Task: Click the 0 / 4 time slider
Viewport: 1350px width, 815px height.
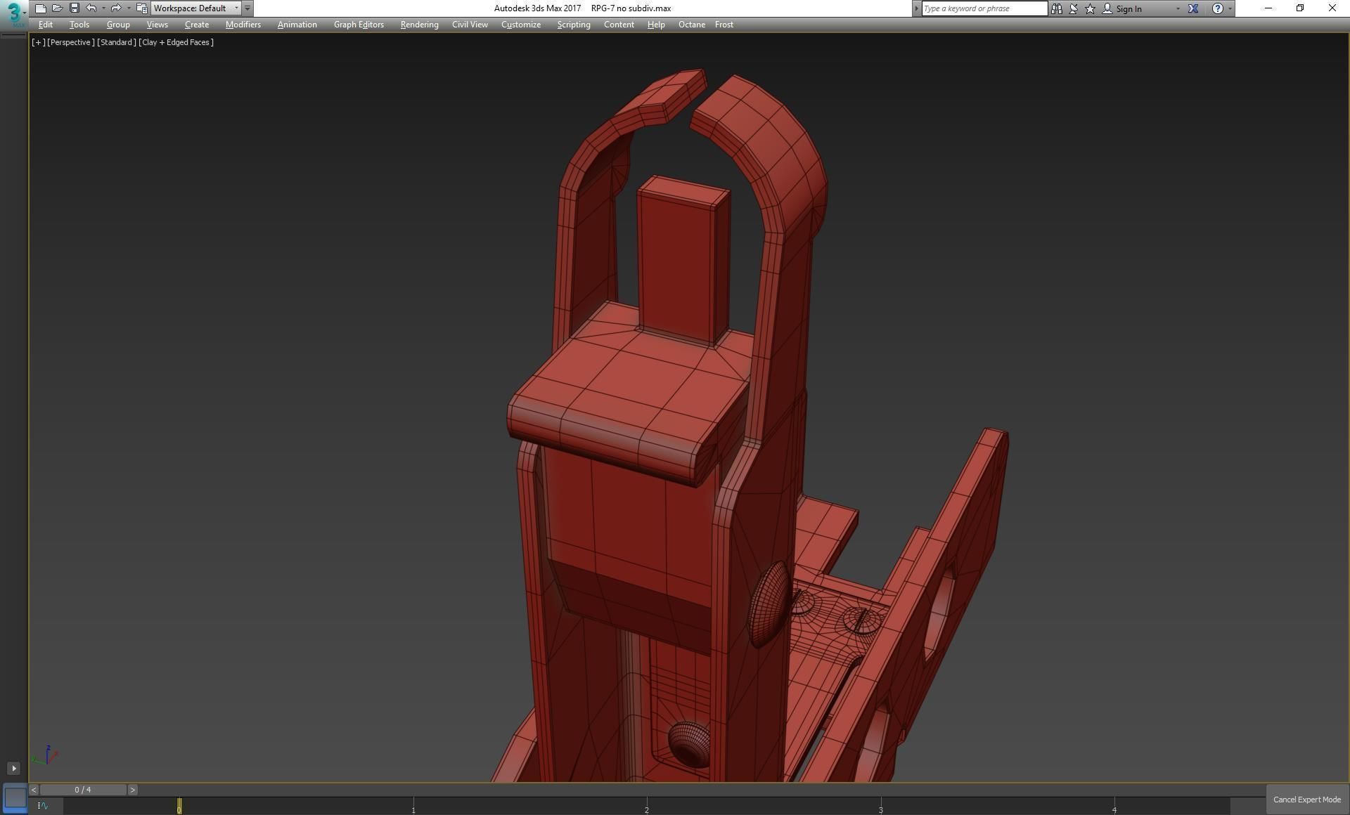Action: [83, 790]
